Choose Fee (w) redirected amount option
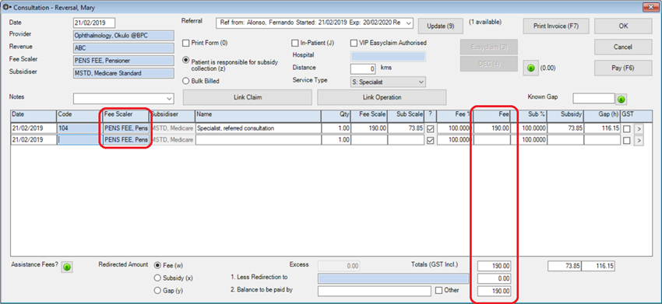 coord(158,265)
